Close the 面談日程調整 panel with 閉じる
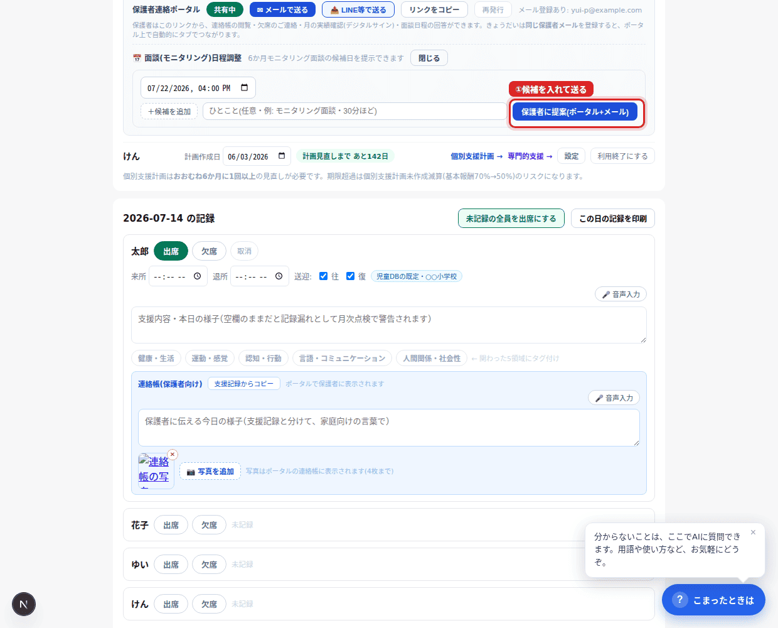Viewport: 778px width, 628px height. (x=429, y=58)
